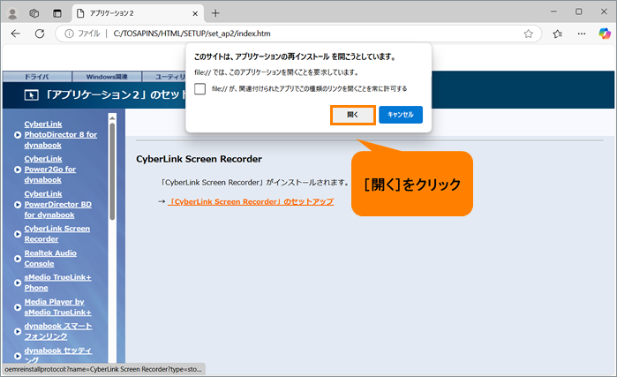
Task: Select the ユーティリティ tab
Action: click(163, 76)
